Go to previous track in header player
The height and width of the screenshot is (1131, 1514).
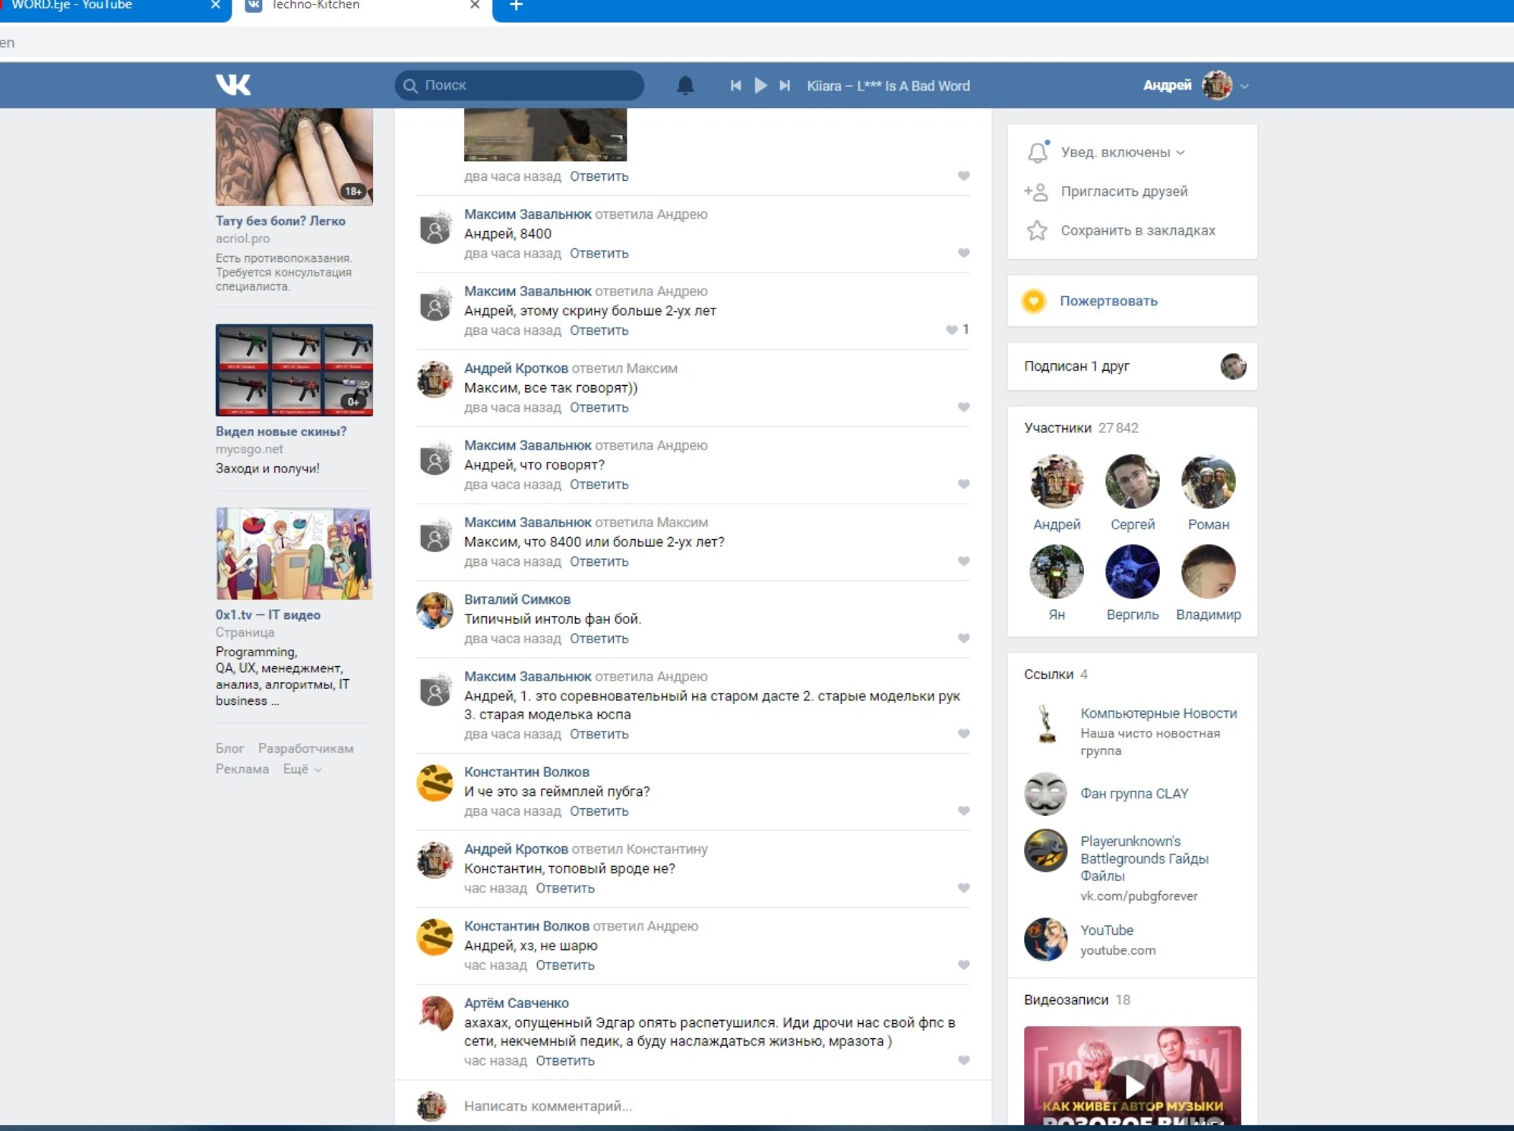(735, 85)
